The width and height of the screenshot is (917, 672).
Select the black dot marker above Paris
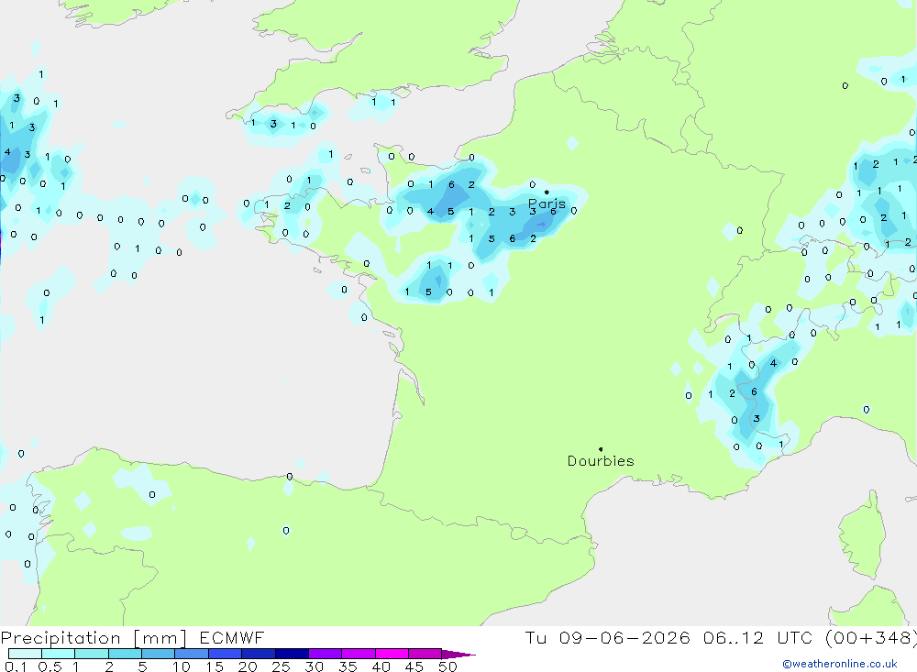click(x=547, y=192)
